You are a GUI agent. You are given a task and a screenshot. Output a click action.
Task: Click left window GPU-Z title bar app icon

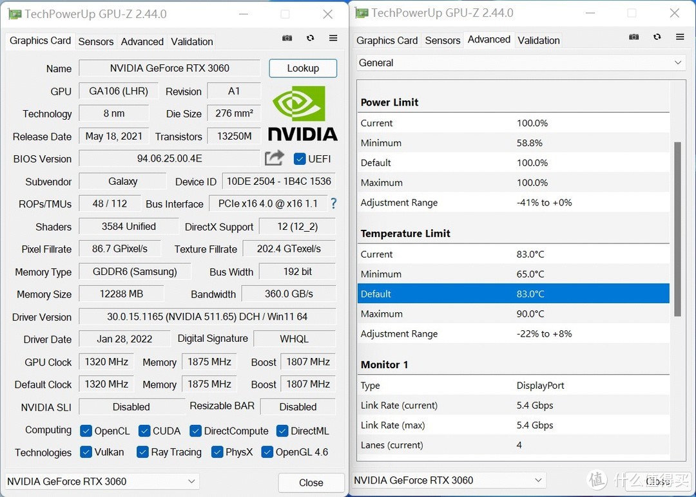(x=15, y=14)
